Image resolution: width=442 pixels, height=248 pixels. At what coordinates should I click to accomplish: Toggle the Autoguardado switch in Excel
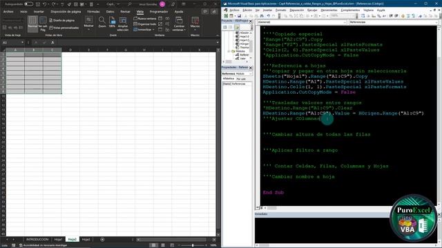(x=28, y=4)
